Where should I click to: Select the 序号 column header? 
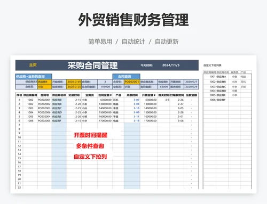click(19, 95)
